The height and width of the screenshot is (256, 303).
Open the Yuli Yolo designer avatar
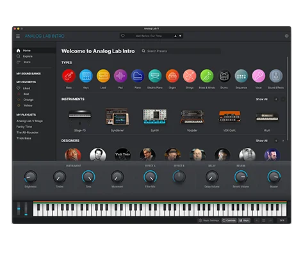(x=122, y=154)
